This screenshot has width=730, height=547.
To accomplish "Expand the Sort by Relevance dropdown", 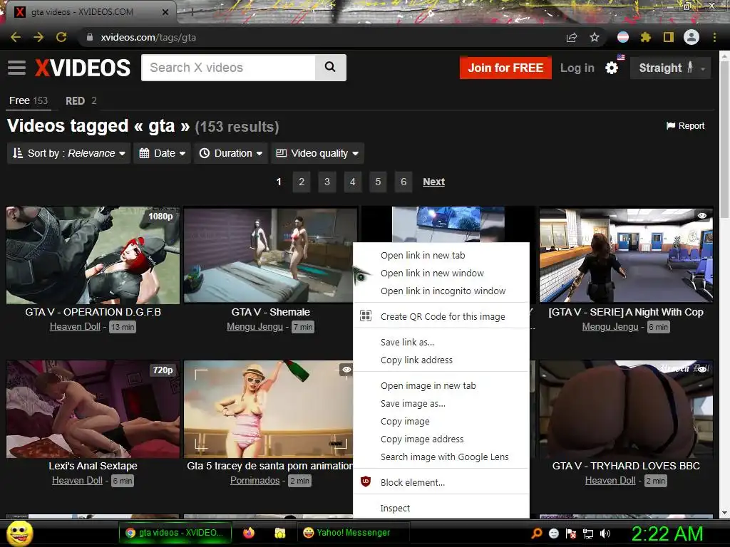I will tap(69, 153).
